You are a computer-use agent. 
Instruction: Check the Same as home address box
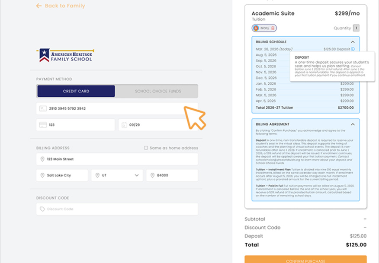pyautogui.click(x=146, y=148)
